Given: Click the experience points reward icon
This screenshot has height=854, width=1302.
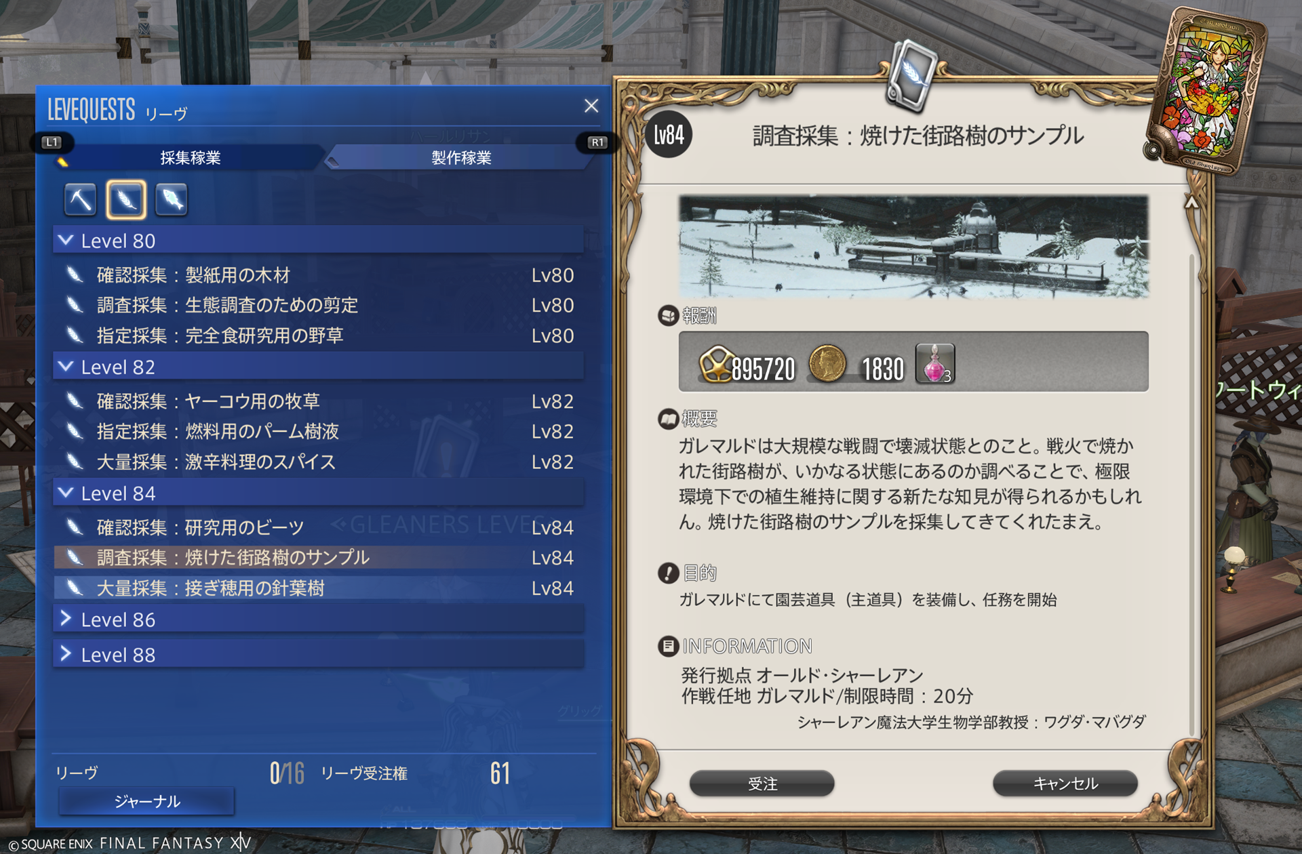Looking at the screenshot, I should pyautogui.click(x=716, y=364).
